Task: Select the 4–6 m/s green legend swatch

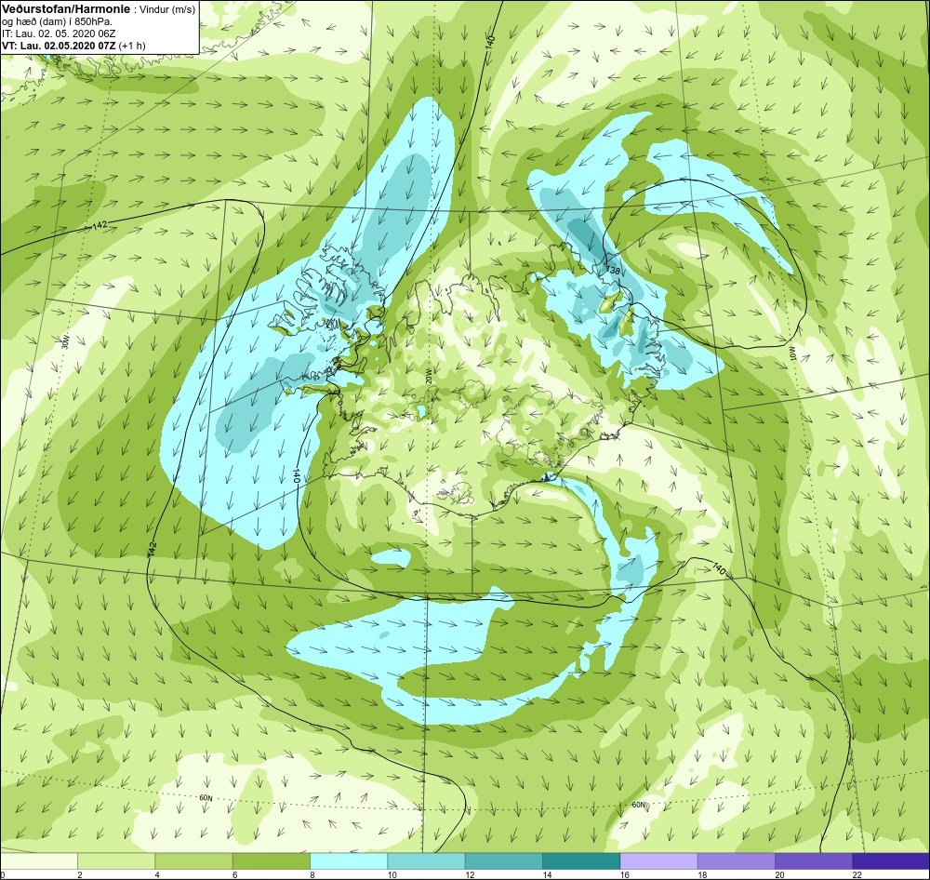Action: [194, 860]
